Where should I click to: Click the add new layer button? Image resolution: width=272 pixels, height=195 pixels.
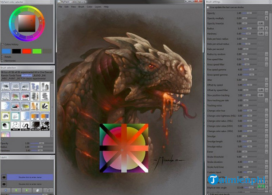tap(6, 190)
